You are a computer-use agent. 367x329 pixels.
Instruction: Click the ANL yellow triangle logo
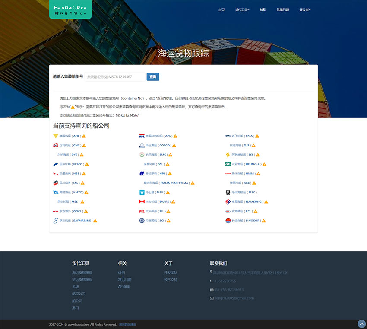[x=55, y=136]
